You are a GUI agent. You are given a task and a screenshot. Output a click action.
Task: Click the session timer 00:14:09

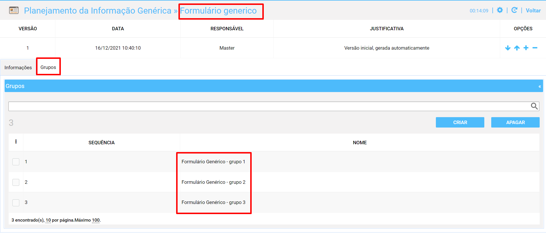[x=479, y=11]
